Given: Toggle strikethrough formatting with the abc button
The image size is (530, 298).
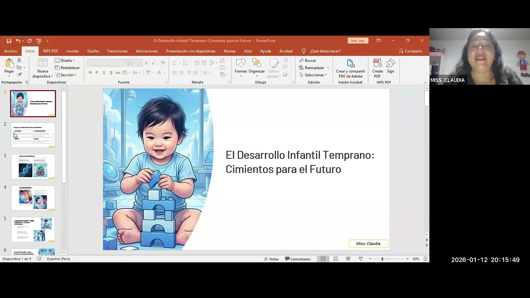Looking at the screenshot, I should 118,72.
